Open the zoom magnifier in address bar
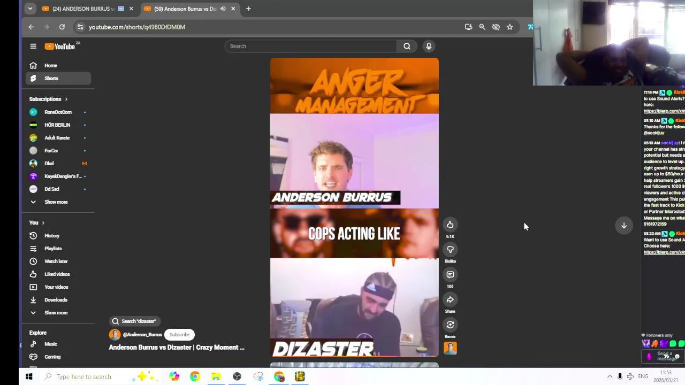Image resolution: width=685 pixels, height=385 pixels. (482, 27)
